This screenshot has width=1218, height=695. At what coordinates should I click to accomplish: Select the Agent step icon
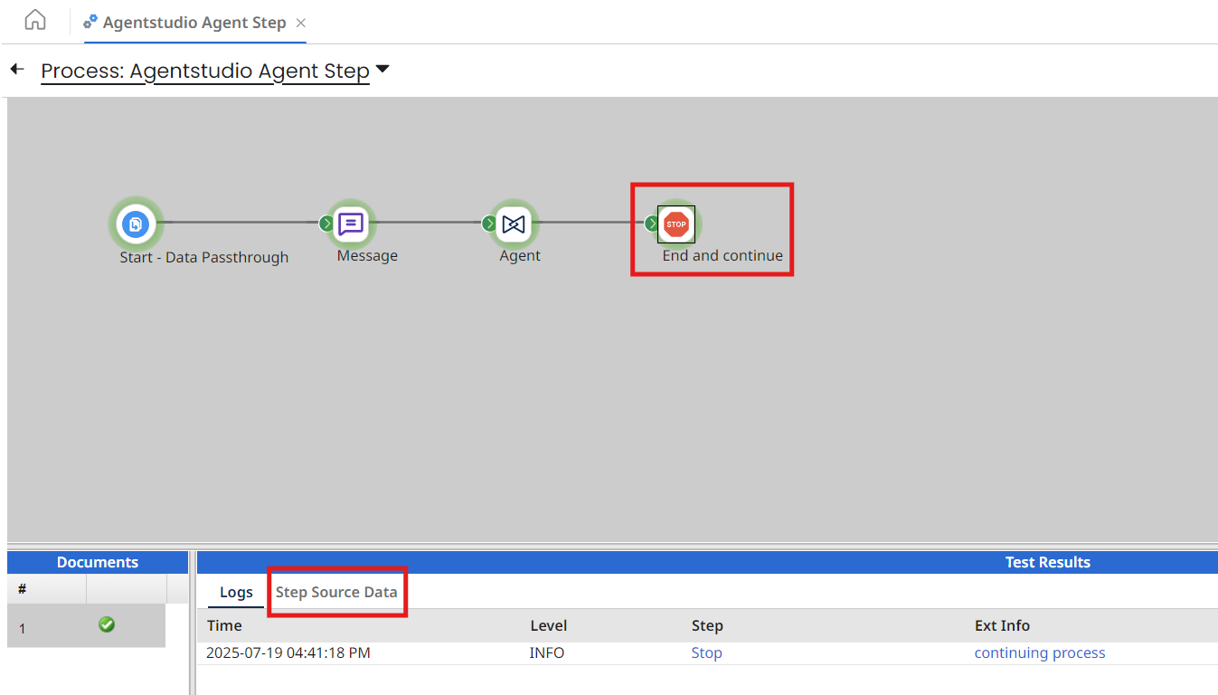tap(514, 223)
